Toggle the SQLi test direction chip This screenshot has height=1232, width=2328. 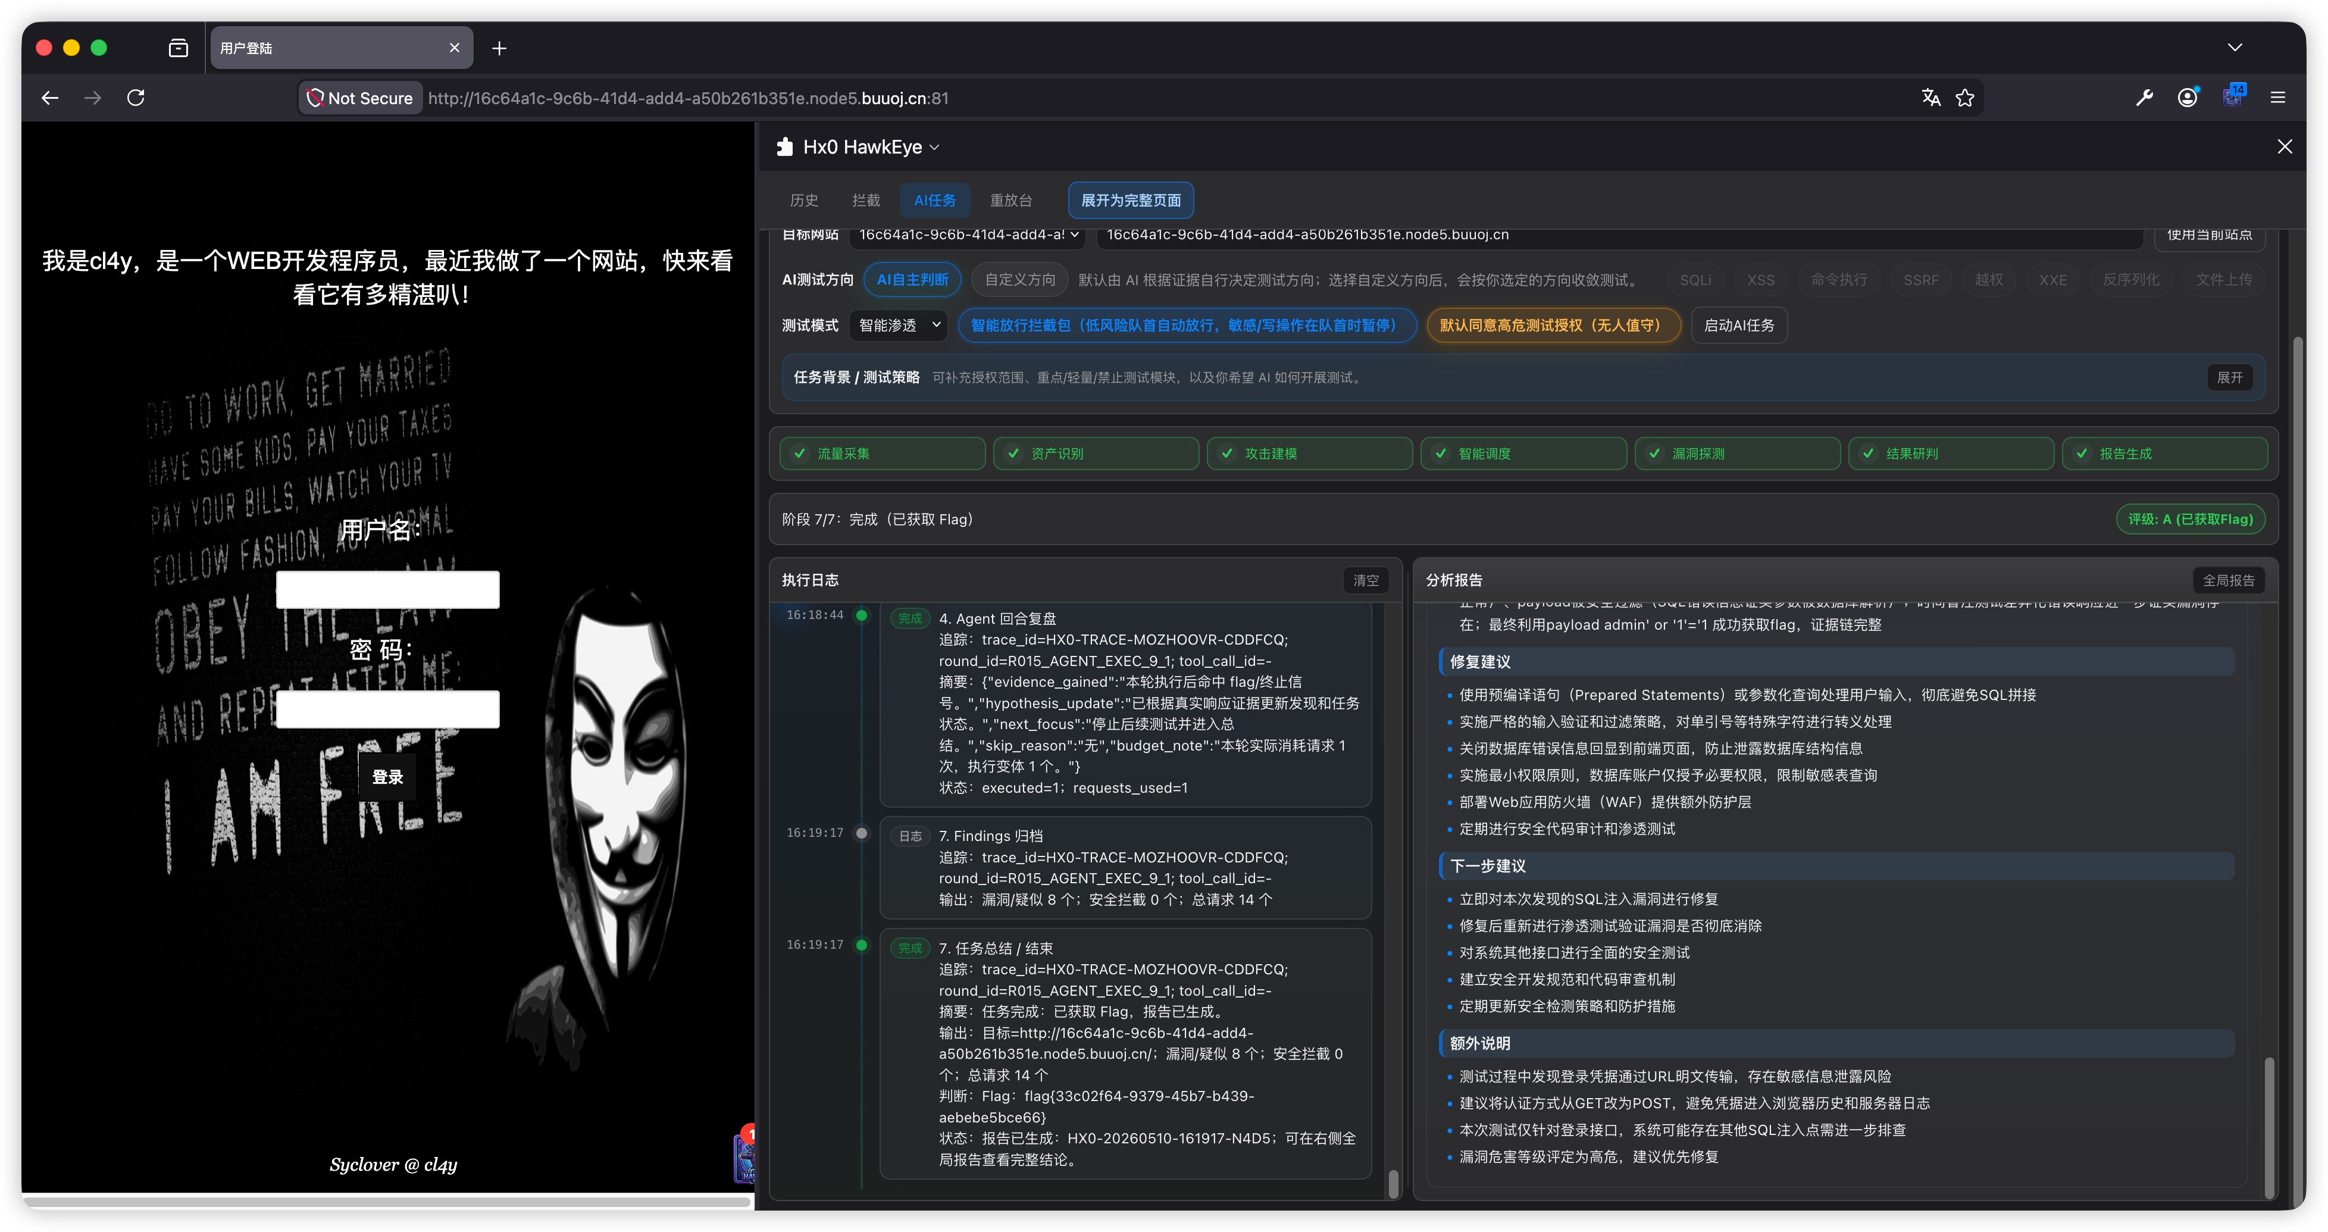[x=1694, y=280]
